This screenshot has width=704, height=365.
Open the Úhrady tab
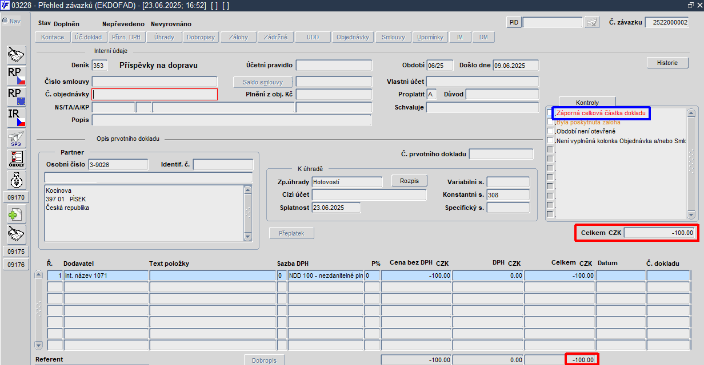tap(164, 37)
